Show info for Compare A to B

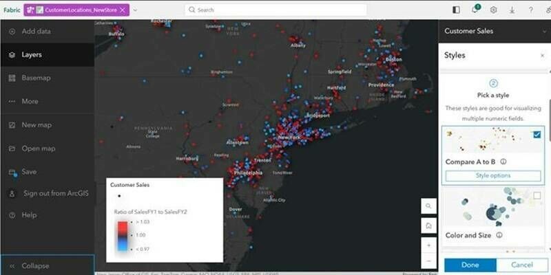[x=503, y=162]
